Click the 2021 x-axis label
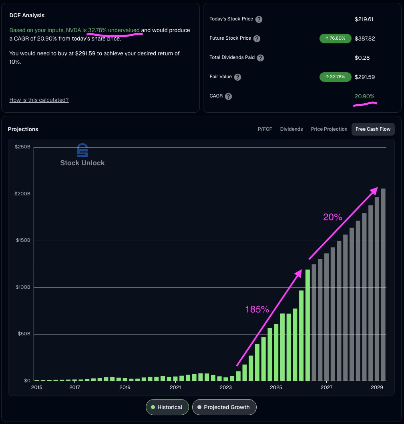 pyautogui.click(x=175, y=387)
